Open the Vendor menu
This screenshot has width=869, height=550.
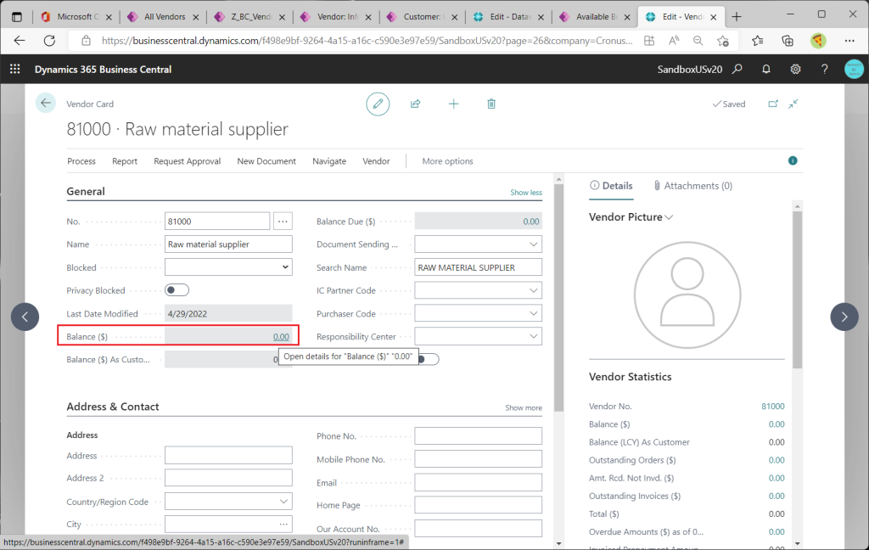pyautogui.click(x=376, y=161)
